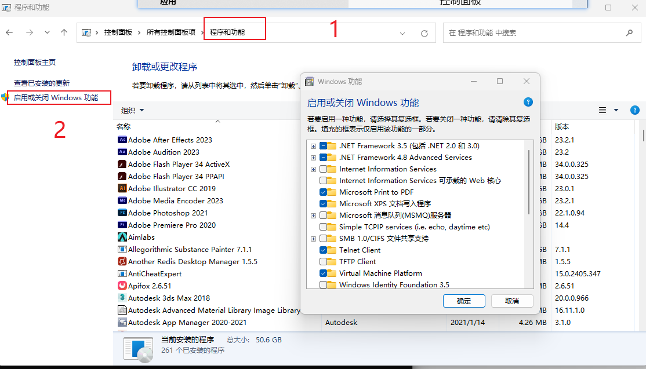The image size is (646, 369).
Task: Check Internet Information Services box
Action: [x=323, y=169]
